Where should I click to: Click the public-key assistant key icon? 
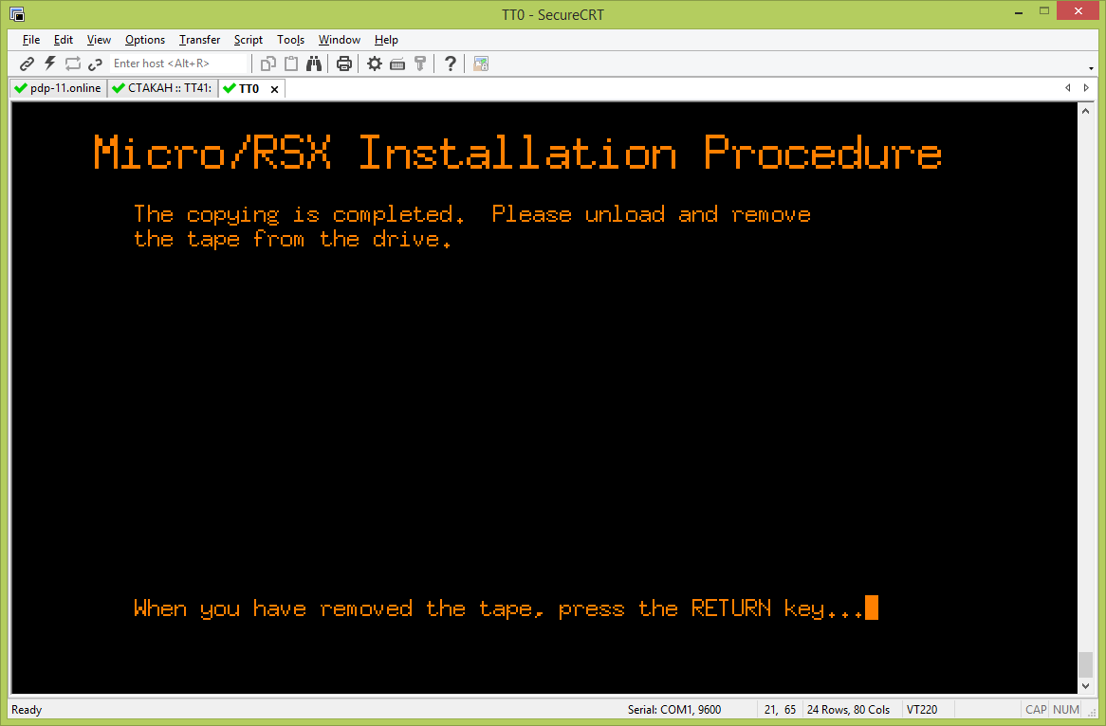pyautogui.click(x=420, y=64)
